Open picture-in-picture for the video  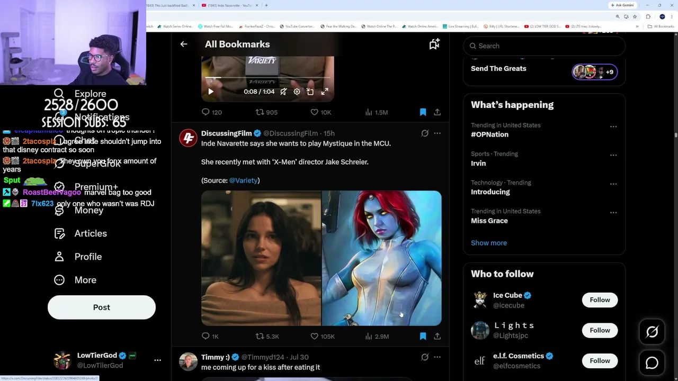click(310, 92)
